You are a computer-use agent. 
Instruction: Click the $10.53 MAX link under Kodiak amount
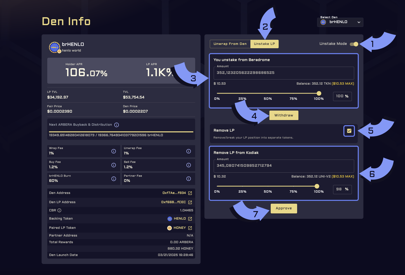point(343,176)
